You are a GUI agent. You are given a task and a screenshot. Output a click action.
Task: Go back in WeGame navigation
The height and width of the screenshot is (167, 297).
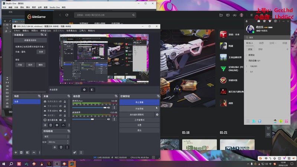point(60,15)
